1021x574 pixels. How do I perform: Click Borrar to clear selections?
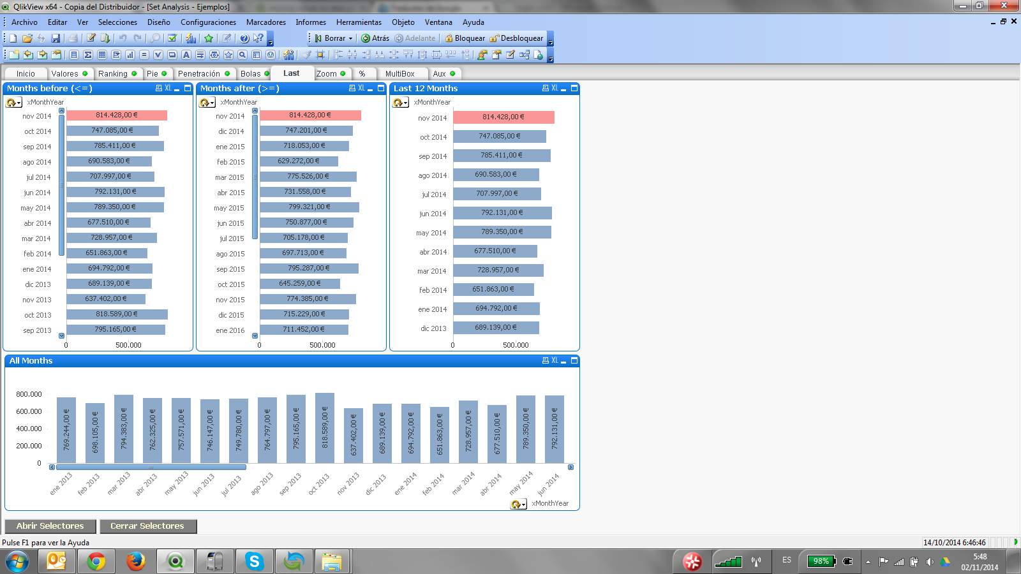(x=331, y=38)
